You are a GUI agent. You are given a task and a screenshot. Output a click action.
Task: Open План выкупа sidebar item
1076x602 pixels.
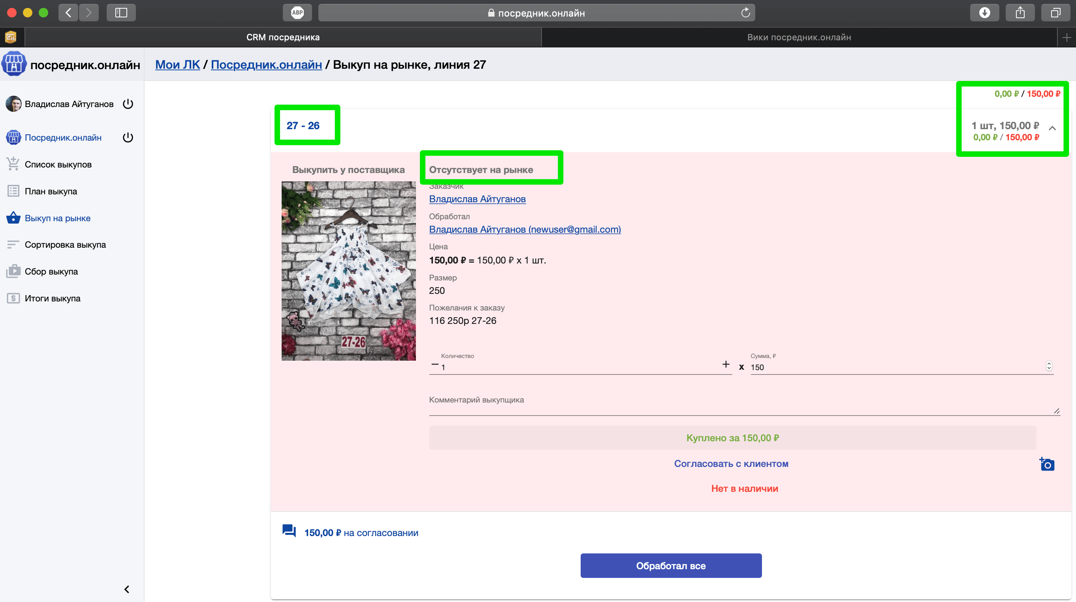[51, 191]
